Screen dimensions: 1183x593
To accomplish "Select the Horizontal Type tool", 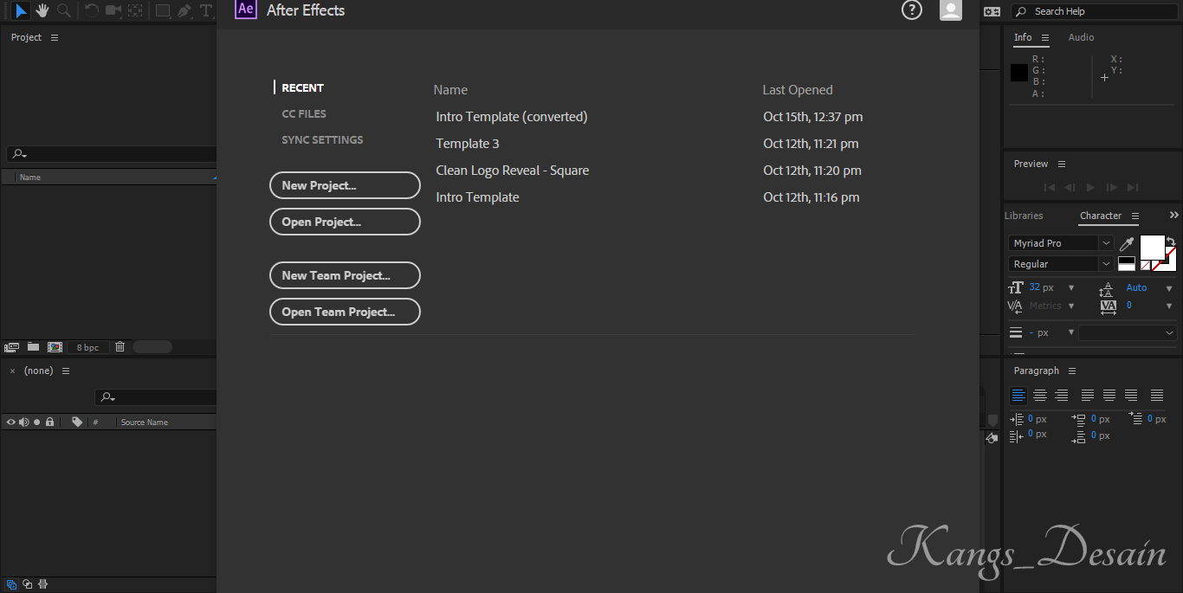I will [206, 10].
